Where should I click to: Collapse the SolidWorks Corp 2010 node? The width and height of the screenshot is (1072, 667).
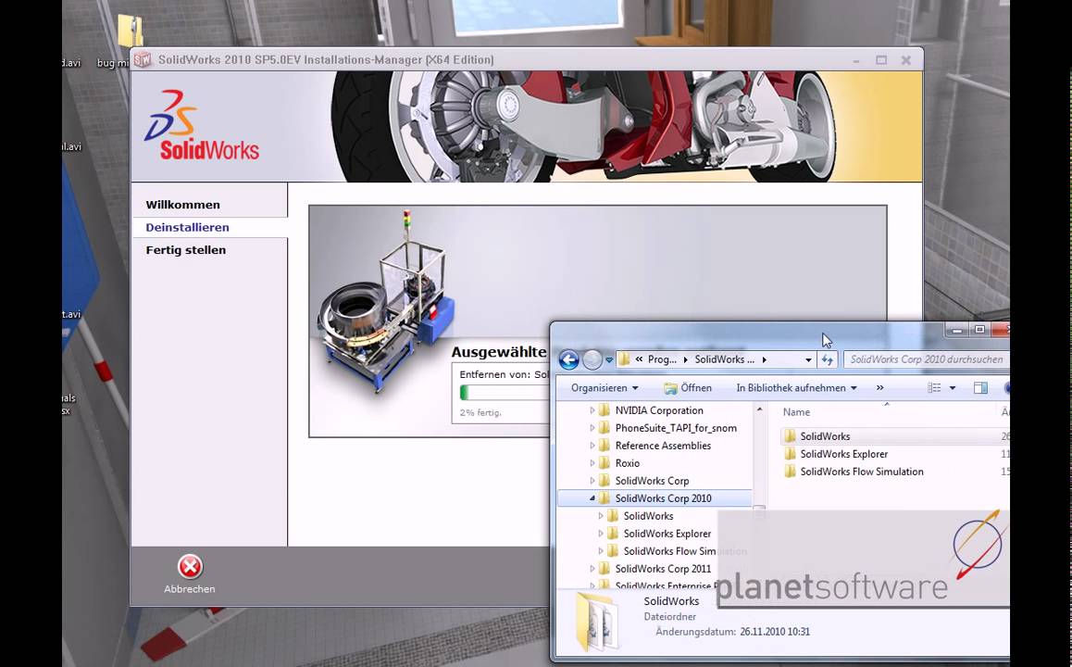pyautogui.click(x=592, y=498)
